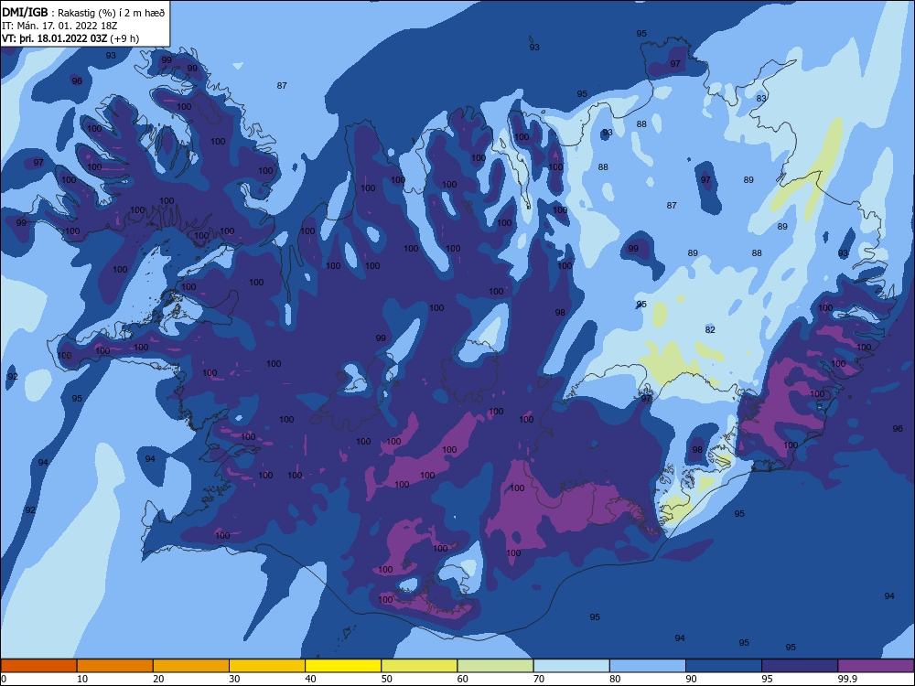The image size is (915, 686).
Task: Click the legend tick label "99.9"
Action: 847,679
